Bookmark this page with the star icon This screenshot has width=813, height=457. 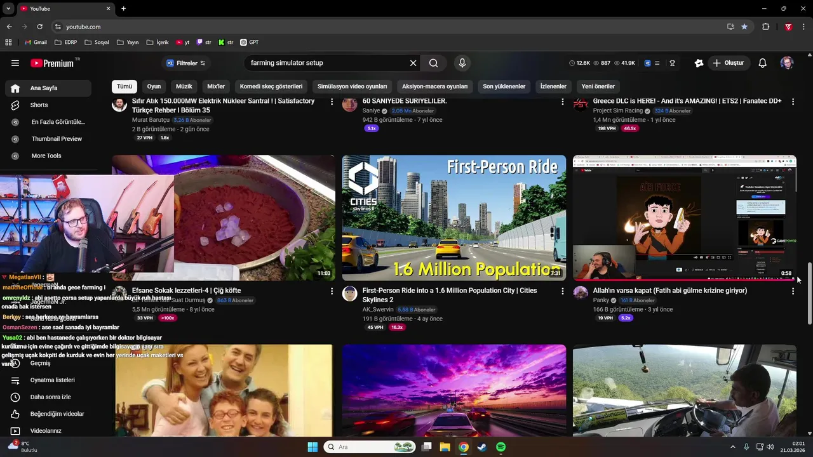tap(744, 27)
